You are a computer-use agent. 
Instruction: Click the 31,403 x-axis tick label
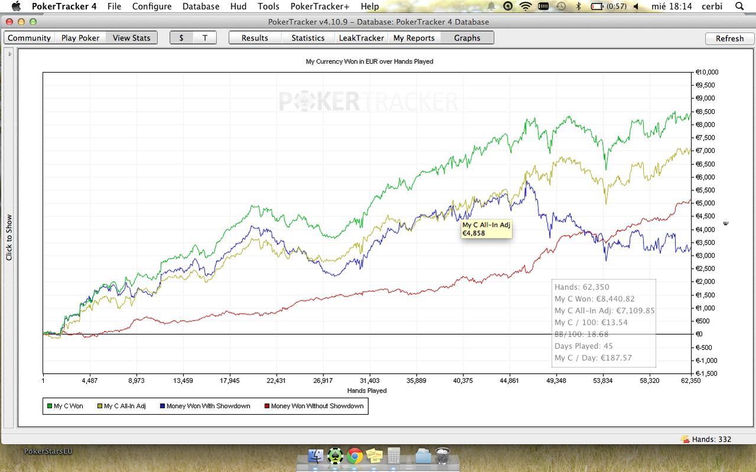369,381
